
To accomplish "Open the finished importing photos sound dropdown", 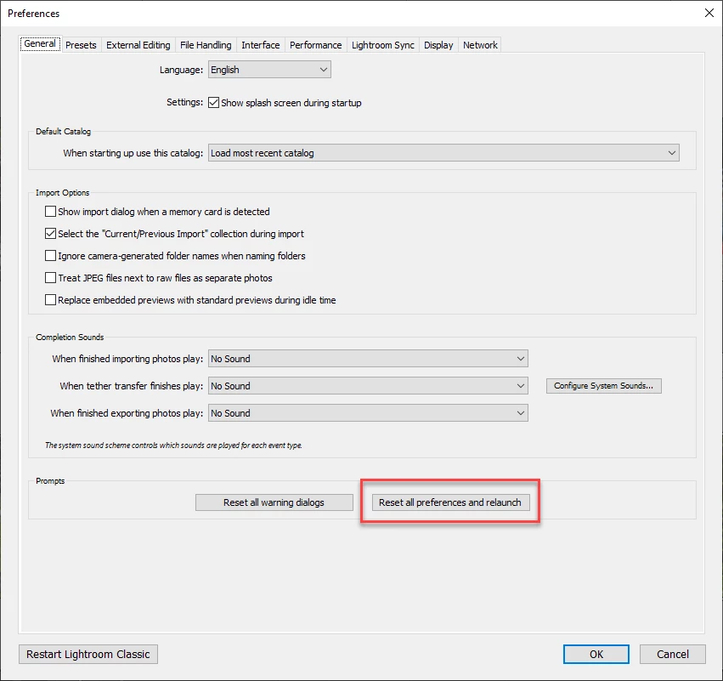I will 368,359.
